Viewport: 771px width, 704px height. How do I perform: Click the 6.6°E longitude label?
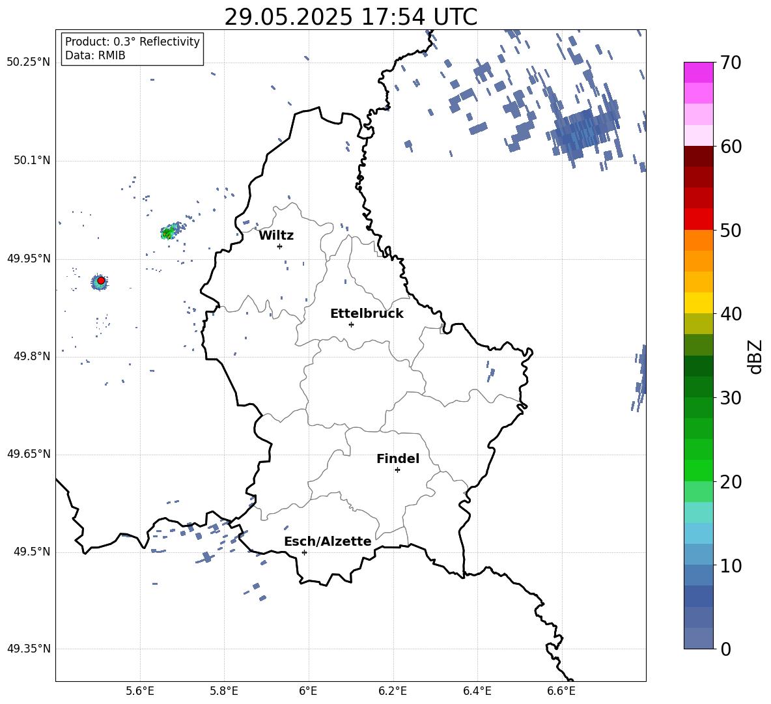click(x=561, y=691)
